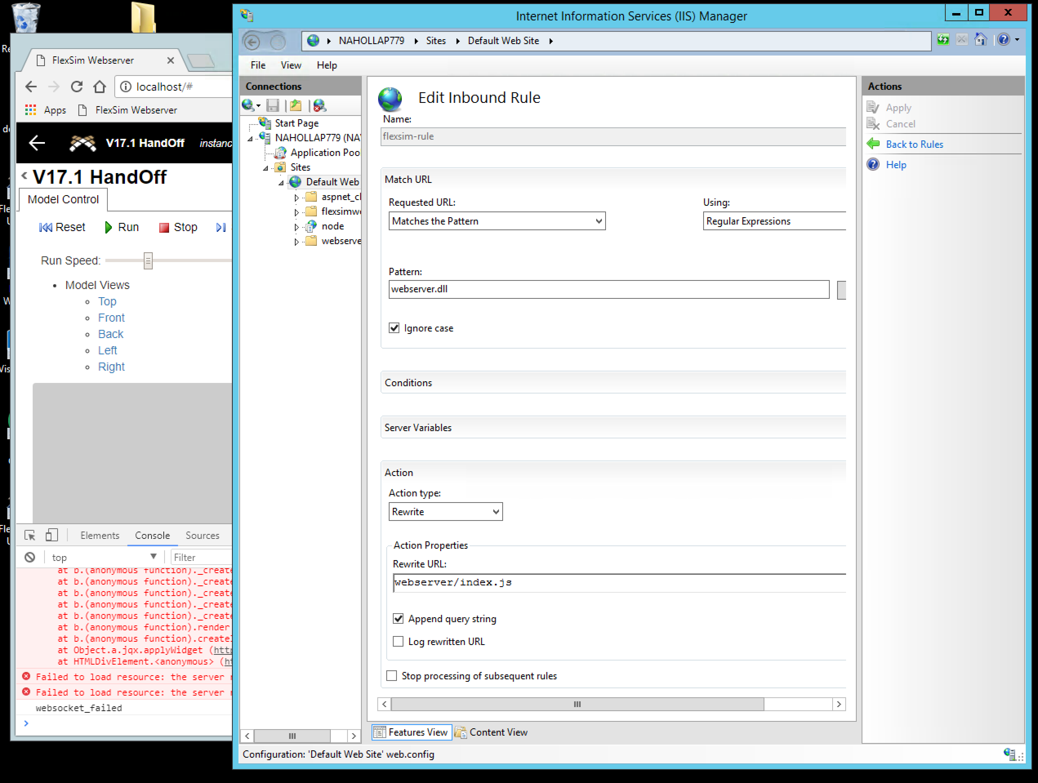
Task: Click the IIS home icon
Action: coord(981,40)
